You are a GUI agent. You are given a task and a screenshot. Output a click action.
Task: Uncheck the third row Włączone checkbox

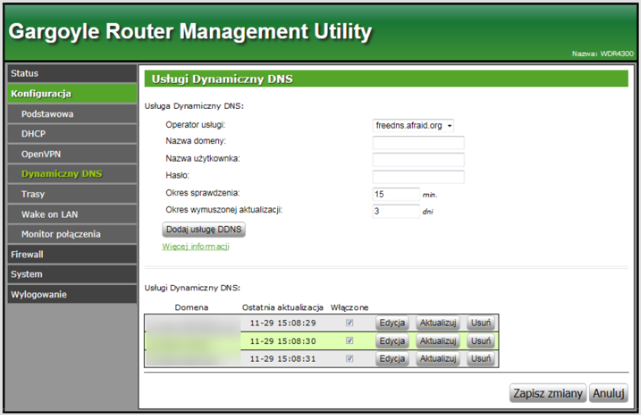(x=350, y=358)
